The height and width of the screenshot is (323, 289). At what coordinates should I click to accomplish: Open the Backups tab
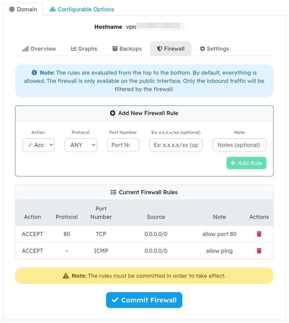click(x=127, y=49)
